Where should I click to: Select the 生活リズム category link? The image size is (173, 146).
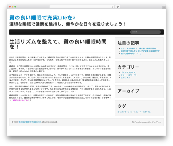coord(125,78)
